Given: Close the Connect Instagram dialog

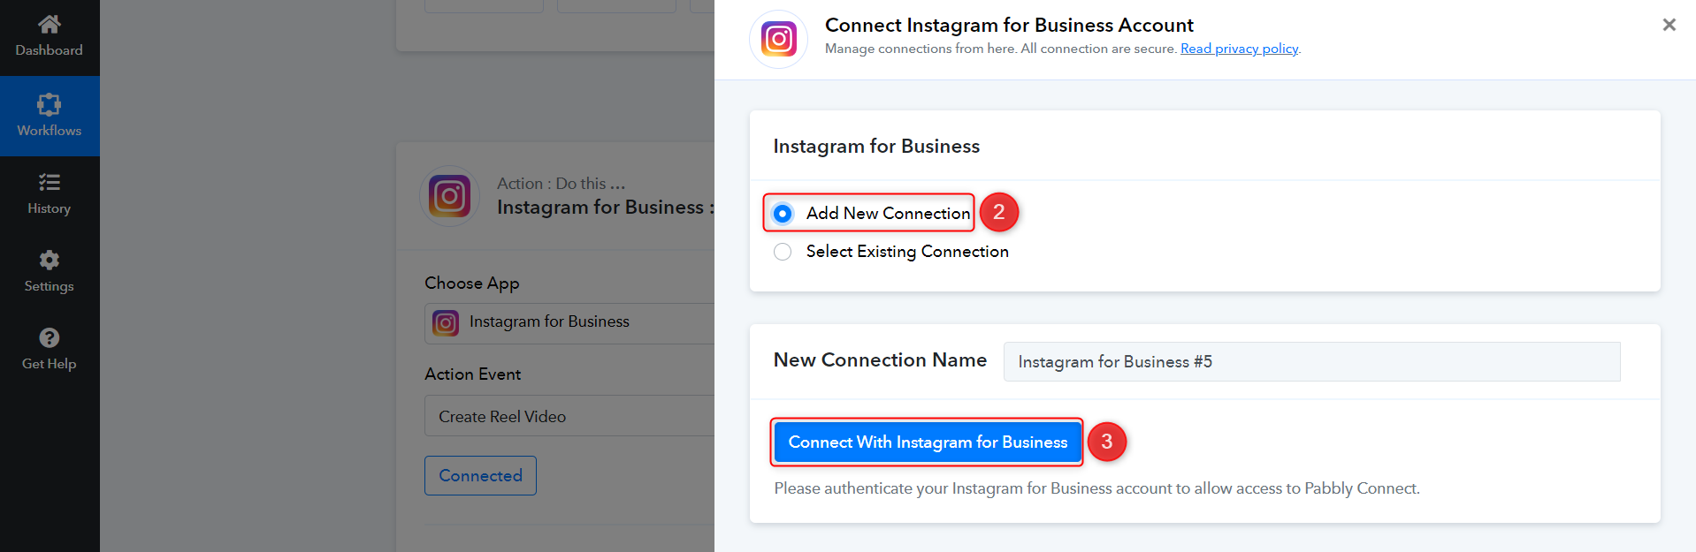Looking at the screenshot, I should (1669, 25).
